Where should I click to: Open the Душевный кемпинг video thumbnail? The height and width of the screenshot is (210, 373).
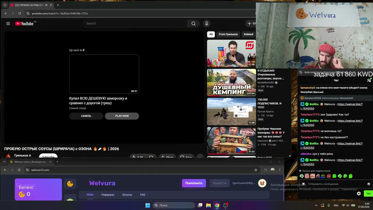pyautogui.click(x=231, y=83)
